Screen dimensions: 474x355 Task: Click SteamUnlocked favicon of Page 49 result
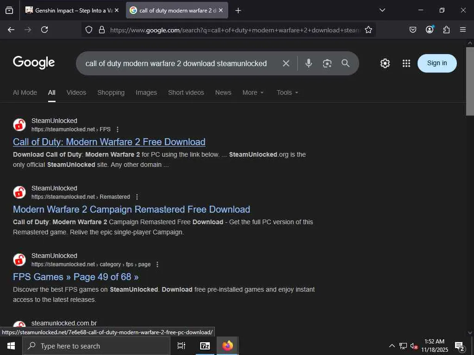(19, 260)
